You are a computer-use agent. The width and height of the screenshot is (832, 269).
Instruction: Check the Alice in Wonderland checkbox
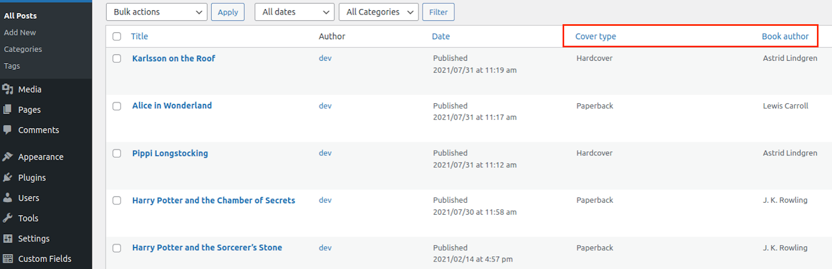(117, 106)
